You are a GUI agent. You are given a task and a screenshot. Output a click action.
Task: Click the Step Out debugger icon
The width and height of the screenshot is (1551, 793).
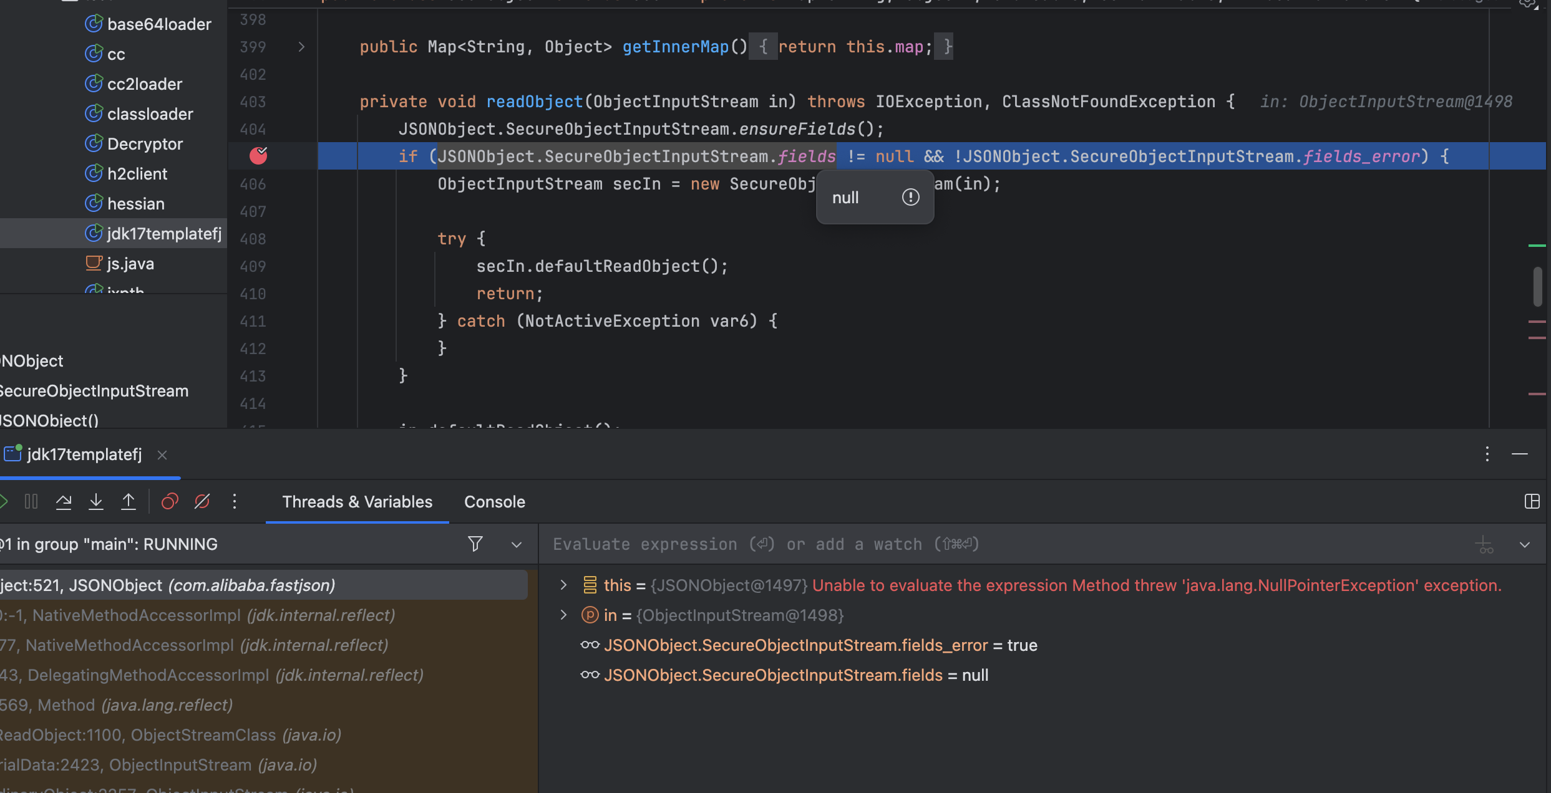[x=129, y=502]
